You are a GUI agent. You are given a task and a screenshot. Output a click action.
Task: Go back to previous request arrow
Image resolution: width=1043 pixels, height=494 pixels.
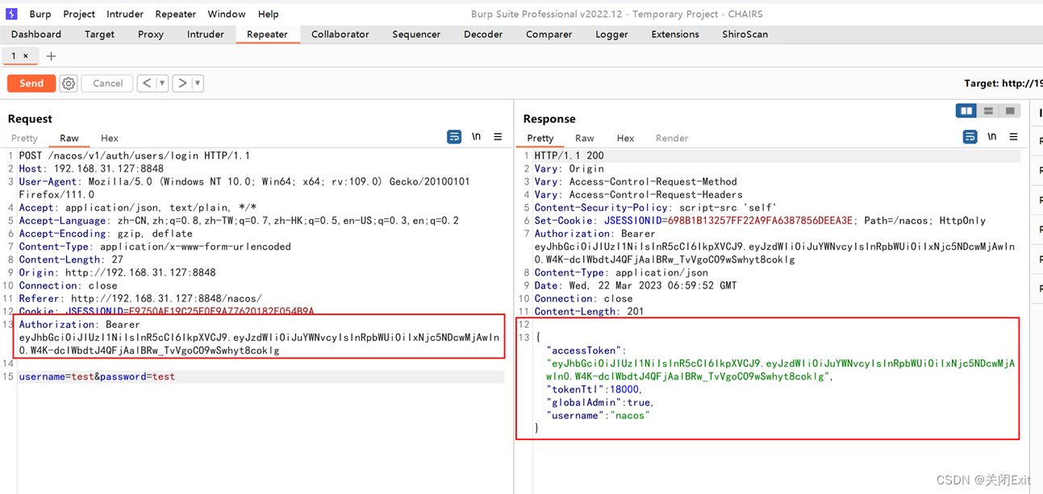[x=147, y=83]
